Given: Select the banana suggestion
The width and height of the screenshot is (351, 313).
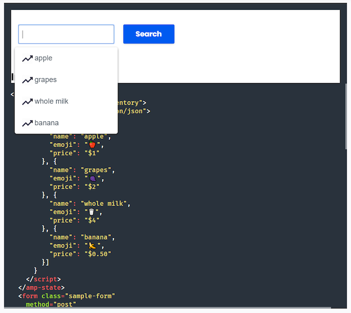Looking at the screenshot, I should tap(66, 123).
